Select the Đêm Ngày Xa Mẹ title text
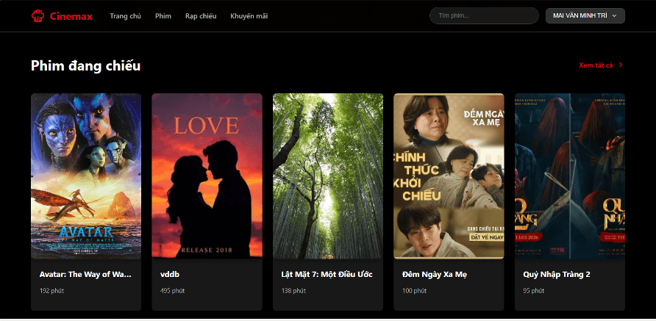This screenshot has width=656, height=321. tap(435, 275)
